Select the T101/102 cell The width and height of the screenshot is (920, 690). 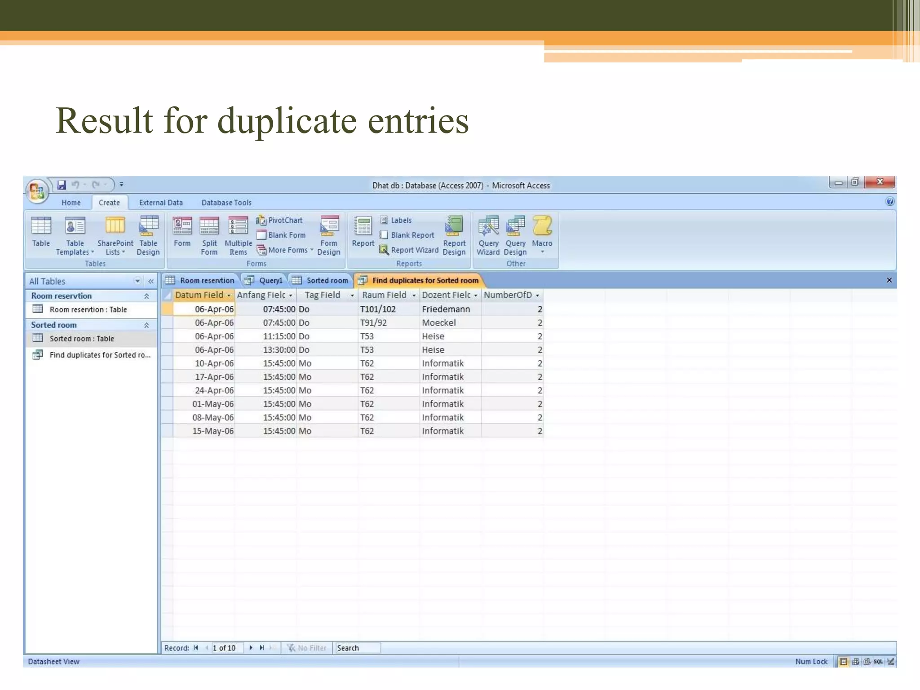389,309
